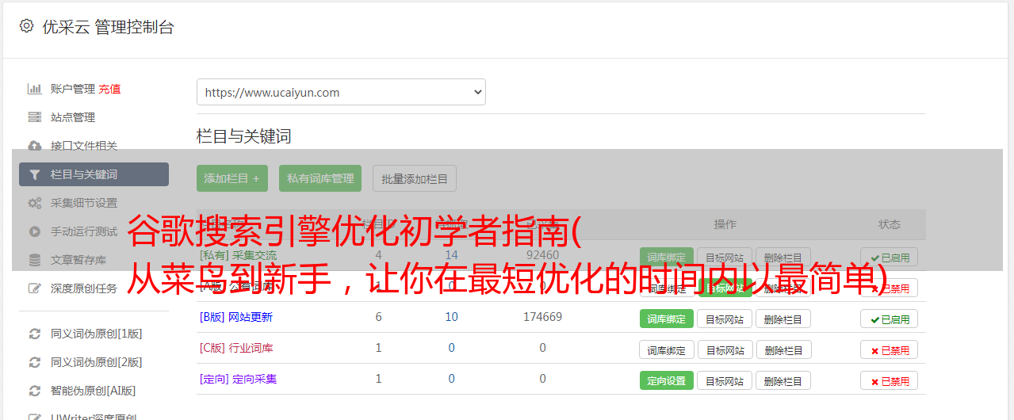Open the [私有] 采集交流 column link
1014x420 pixels.
pos(239,255)
